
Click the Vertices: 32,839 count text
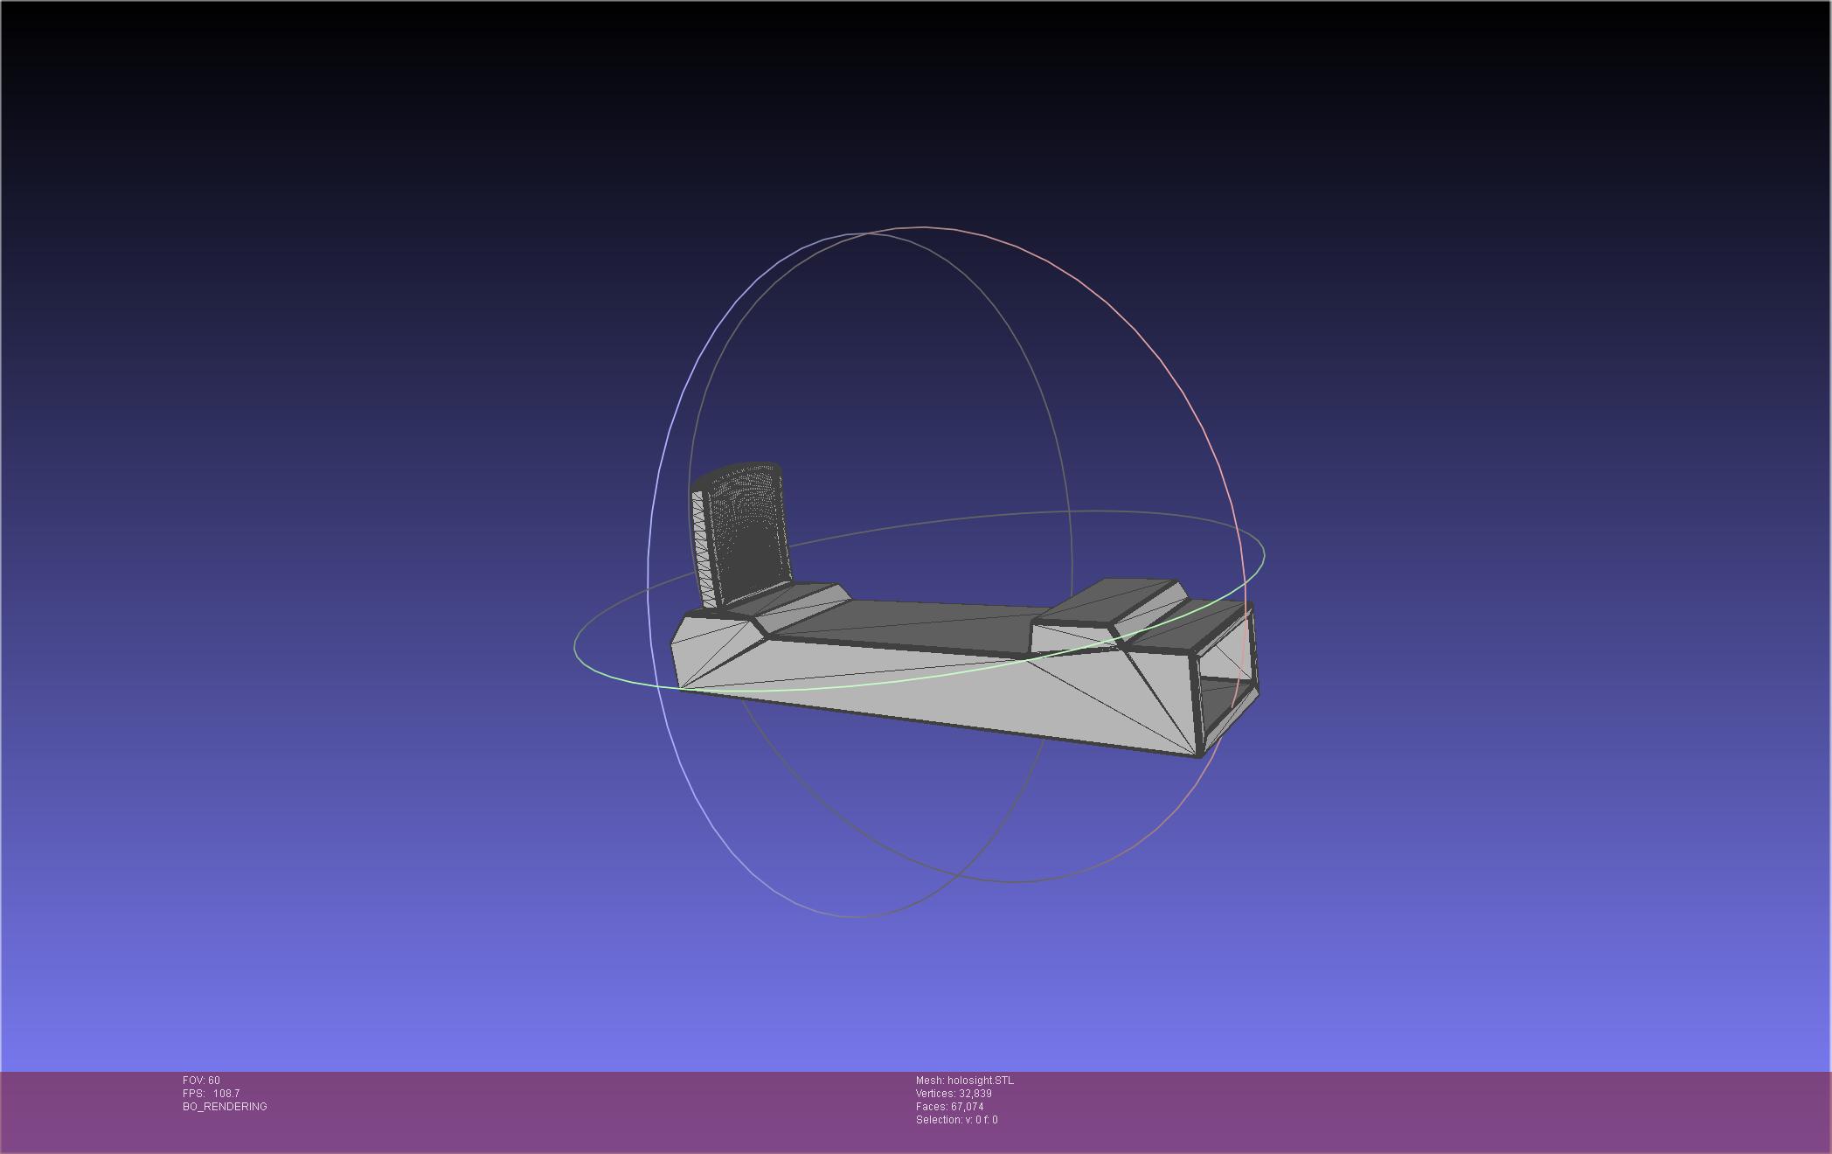953,1094
